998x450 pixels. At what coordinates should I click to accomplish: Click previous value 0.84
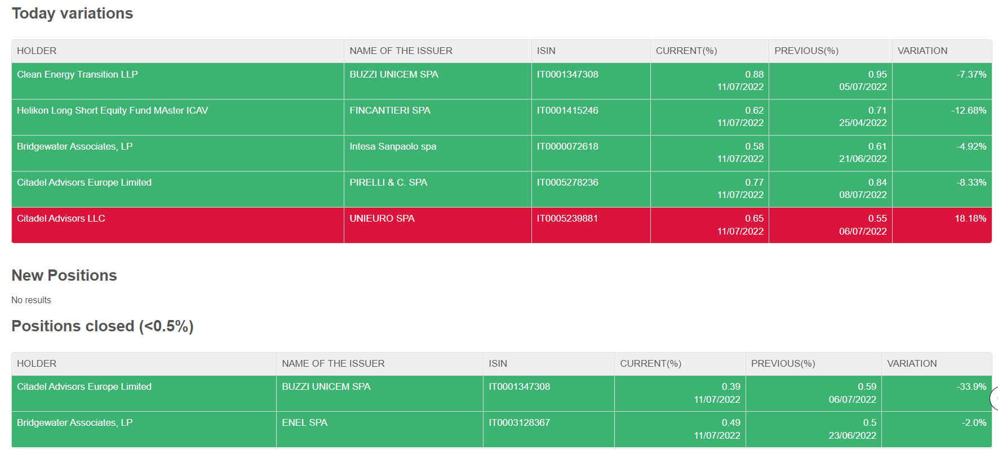click(x=877, y=182)
